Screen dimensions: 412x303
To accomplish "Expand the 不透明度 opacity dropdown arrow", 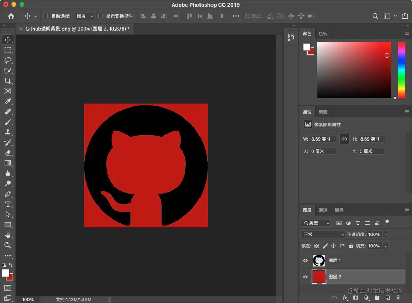I will pos(386,235).
